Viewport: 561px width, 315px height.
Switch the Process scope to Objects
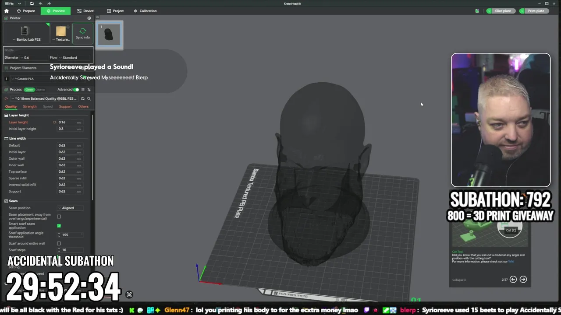(40, 90)
